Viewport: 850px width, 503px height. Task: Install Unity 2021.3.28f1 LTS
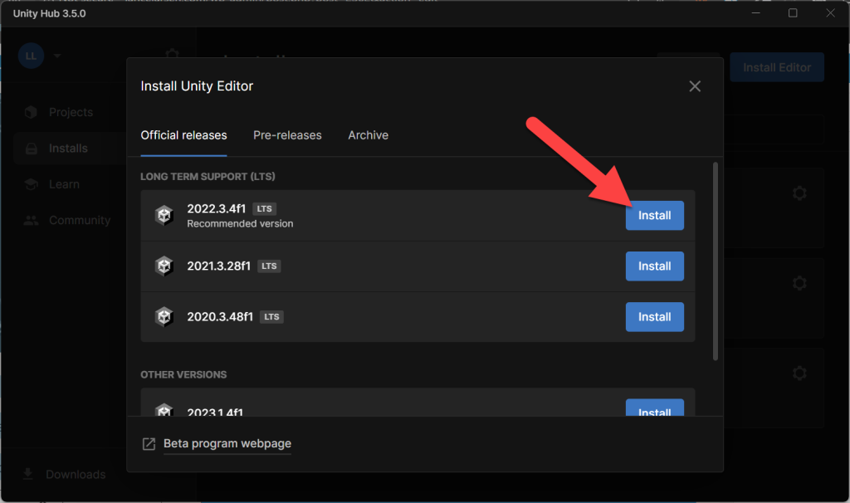tap(654, 266)
